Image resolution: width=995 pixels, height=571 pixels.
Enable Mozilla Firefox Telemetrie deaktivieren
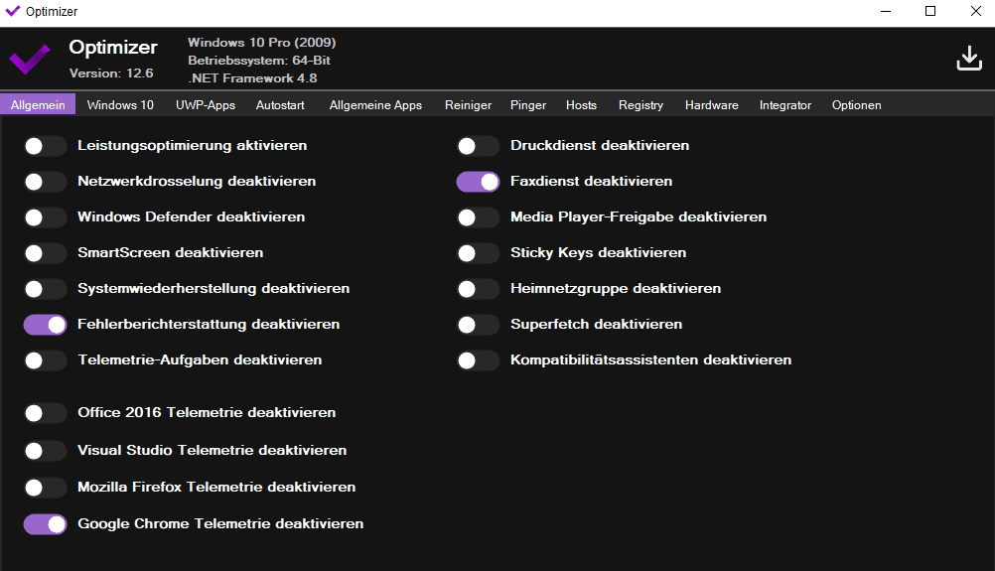coord(46,488)
